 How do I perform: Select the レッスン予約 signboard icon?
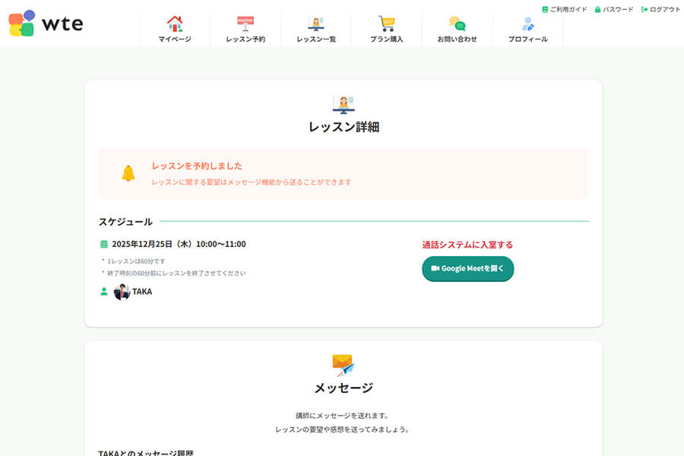245,23
